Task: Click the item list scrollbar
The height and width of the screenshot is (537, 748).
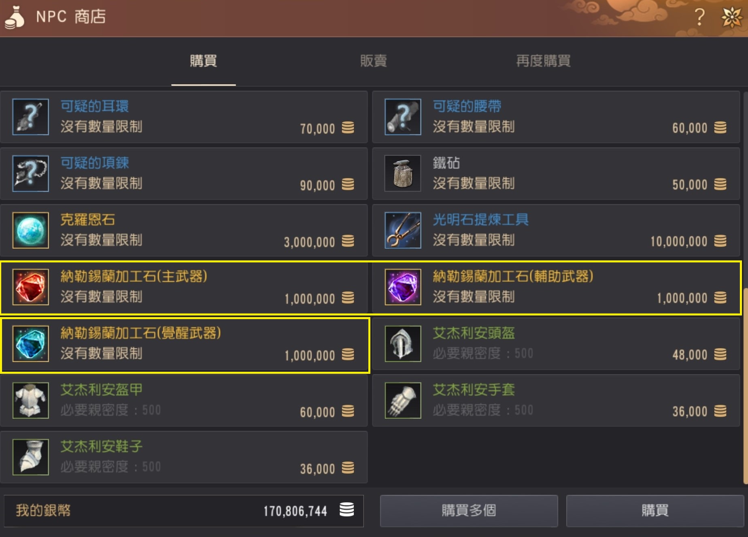Action: pos(746,288)
